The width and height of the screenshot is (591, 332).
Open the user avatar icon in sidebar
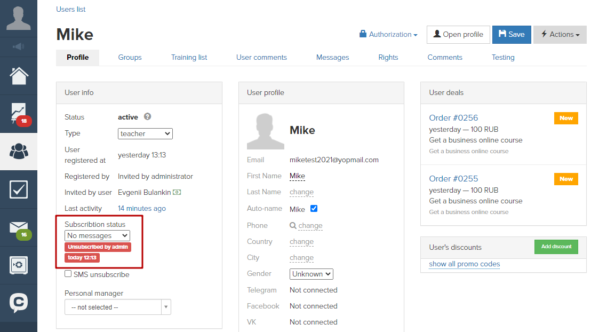19,18
